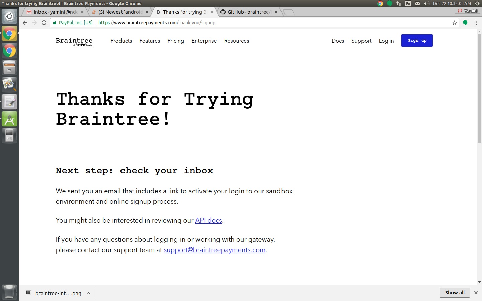Click the green extension icon in toolbar
Viewport: 482px width, 301px height.
pos(465,23)
